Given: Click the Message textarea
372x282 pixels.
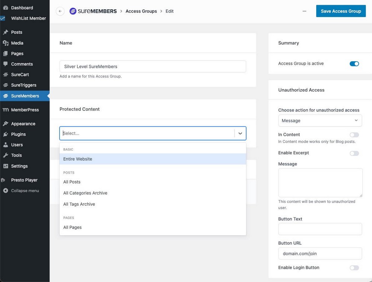Looking at the screenshot, I should pyautogui.click(x=320, y=183).
